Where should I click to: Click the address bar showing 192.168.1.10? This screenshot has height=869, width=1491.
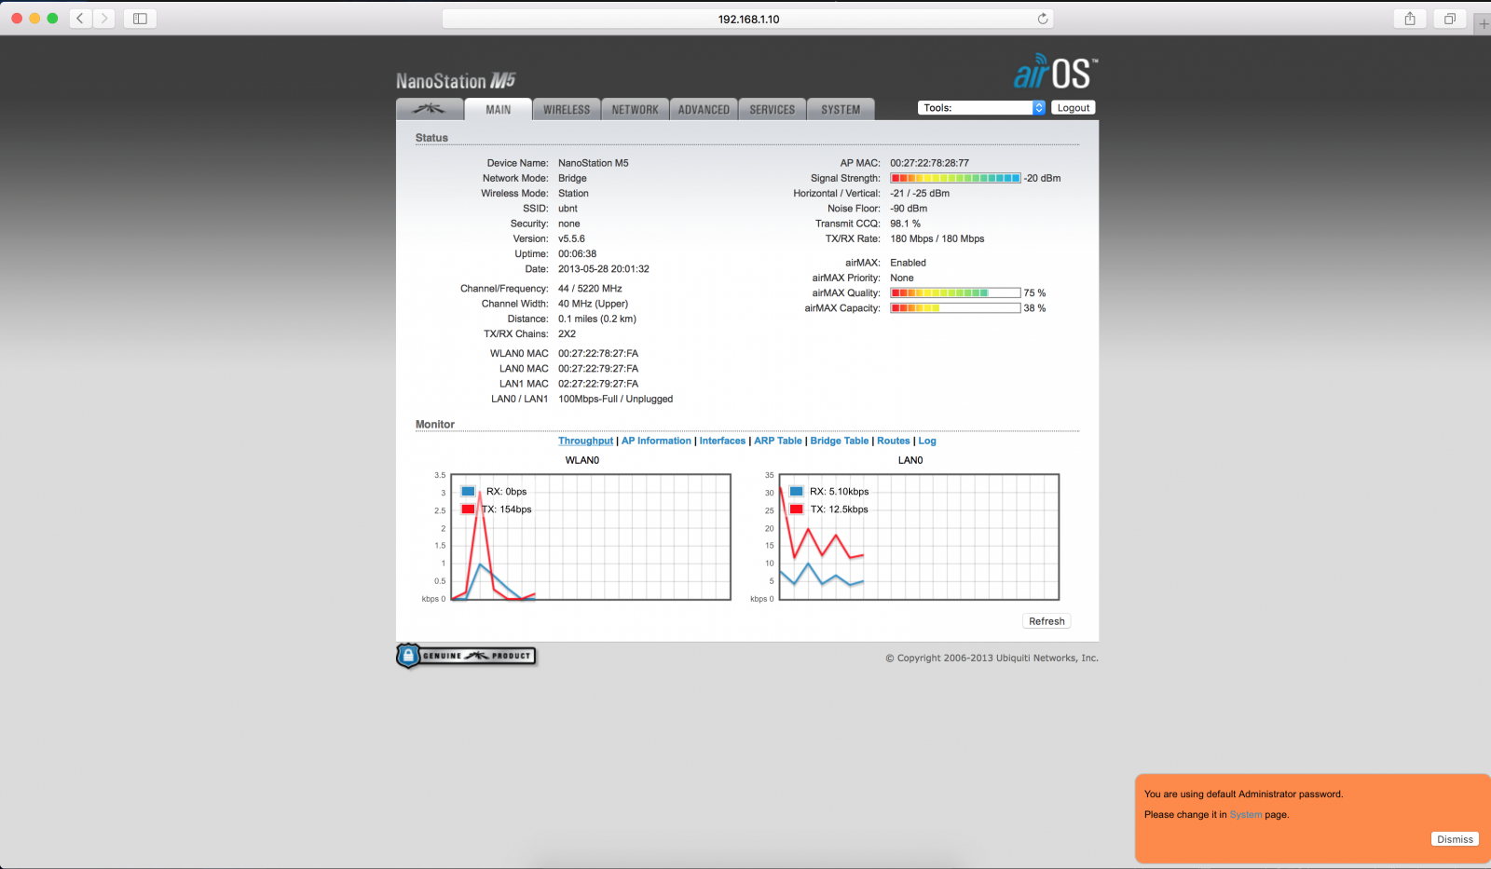[748, 19]
